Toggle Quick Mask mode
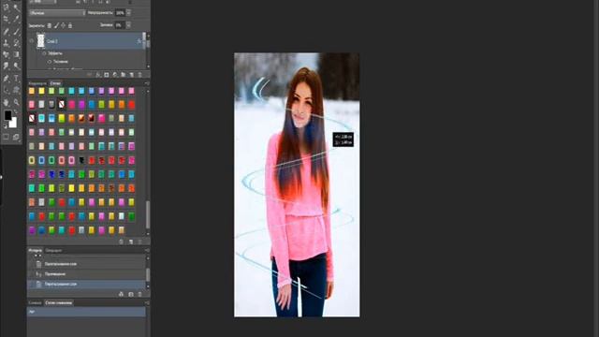Viewport: 599px width, 337px height. 7,137
